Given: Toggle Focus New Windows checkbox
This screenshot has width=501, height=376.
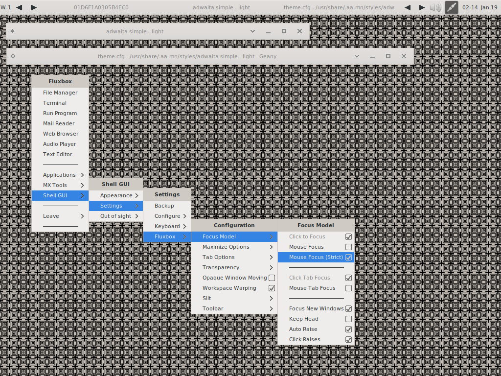Looking at the screenshot, I should tap(348, 309).
